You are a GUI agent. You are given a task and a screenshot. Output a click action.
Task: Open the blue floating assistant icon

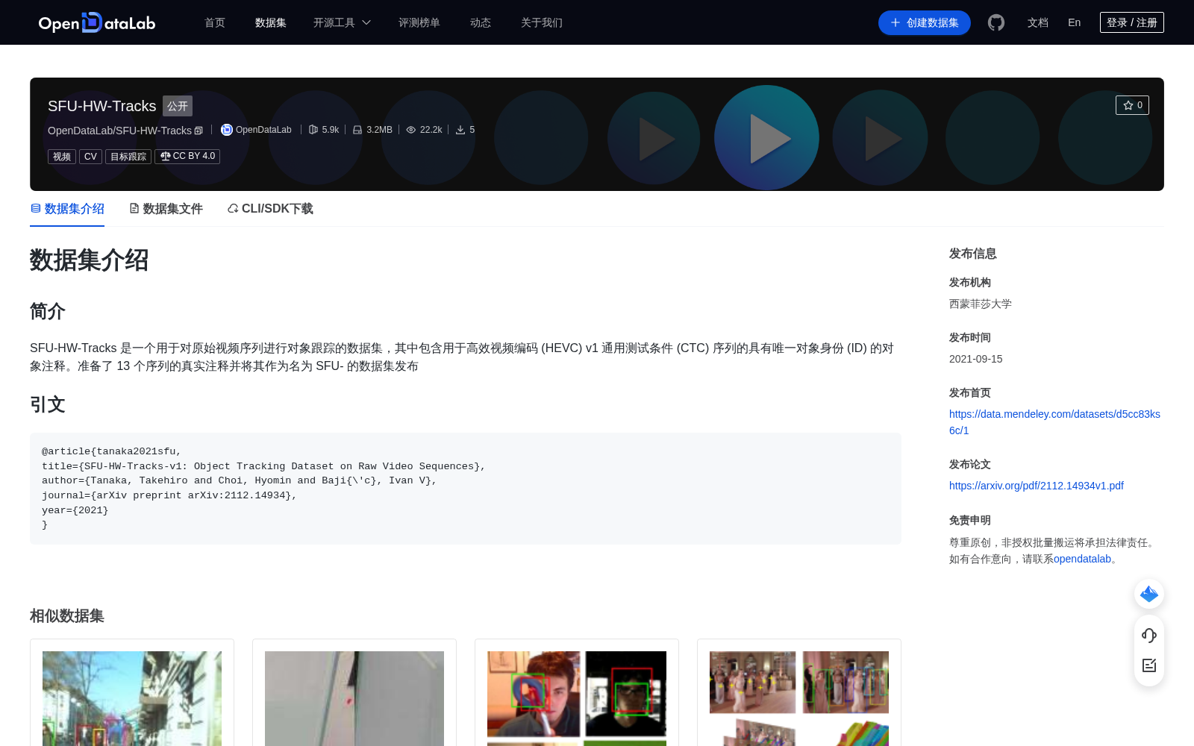[1149, 594]
